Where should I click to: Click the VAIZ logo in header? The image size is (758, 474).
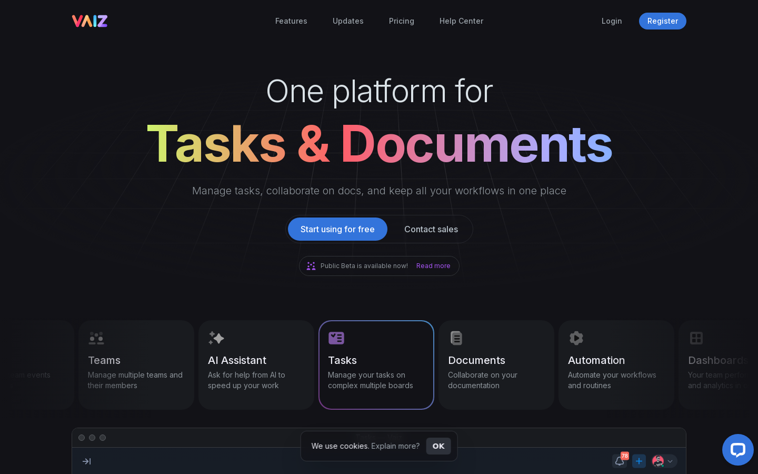tap(89, 21)
